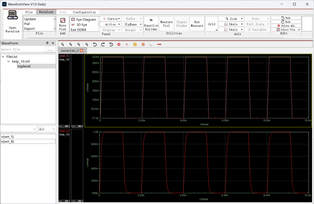This screenshot has width=314, height=204.
Task: Click the reset view circular arrow icon
Action: [x=111, y=44]
